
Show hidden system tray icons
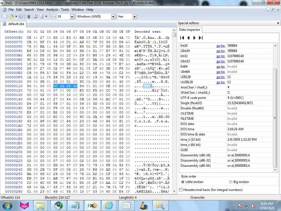tap(233, 206)
